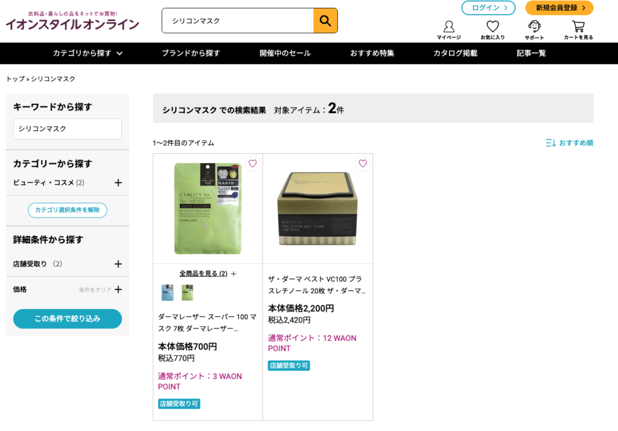Click the header search input field

pos(238,21)
